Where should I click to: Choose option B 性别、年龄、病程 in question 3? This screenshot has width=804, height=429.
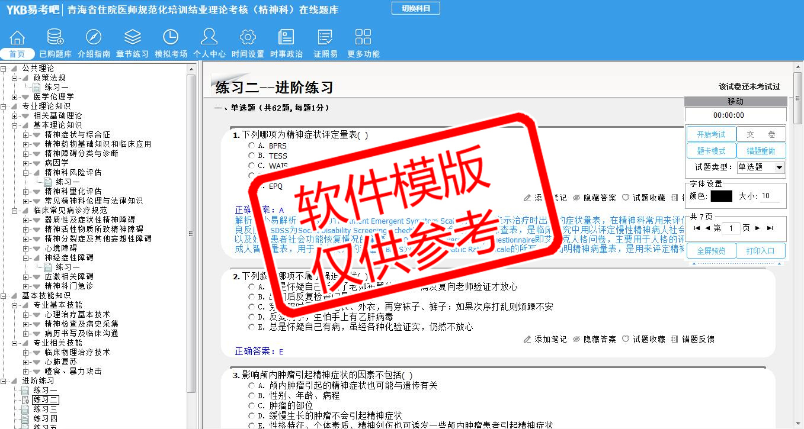tap(252, 395)
